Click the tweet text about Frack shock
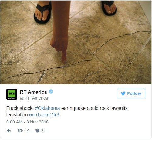Viewport: 152px width, 141px height. pos(67,111)
